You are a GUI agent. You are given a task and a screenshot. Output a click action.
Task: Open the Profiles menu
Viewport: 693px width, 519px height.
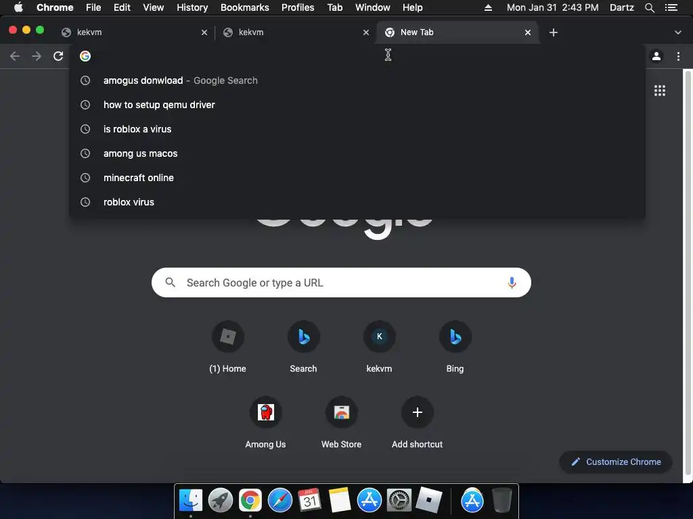tap(298, 7)
